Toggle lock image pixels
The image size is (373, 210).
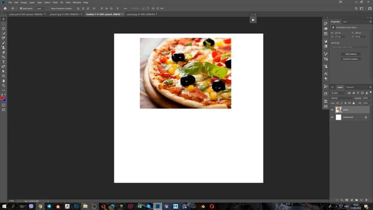click(342, 103)
